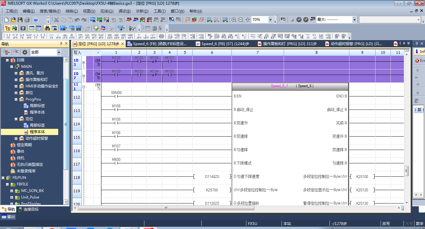Click the Zoom Out magnifier icon
This screenshot has width=425, height=229.
(241, 20)
